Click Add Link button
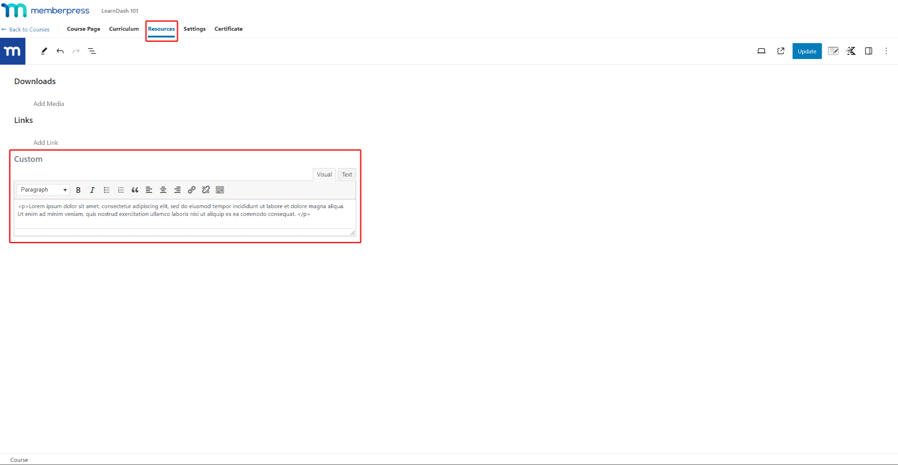 coord(46,142)
